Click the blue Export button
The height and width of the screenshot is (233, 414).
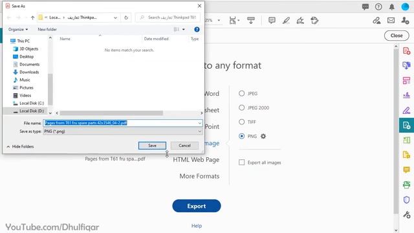tap(197, 206)
